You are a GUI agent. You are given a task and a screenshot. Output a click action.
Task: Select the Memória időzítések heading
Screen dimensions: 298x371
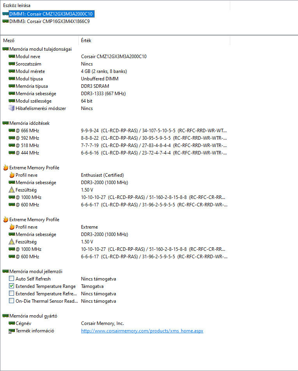pyautogui.click(x=30, y=123)
